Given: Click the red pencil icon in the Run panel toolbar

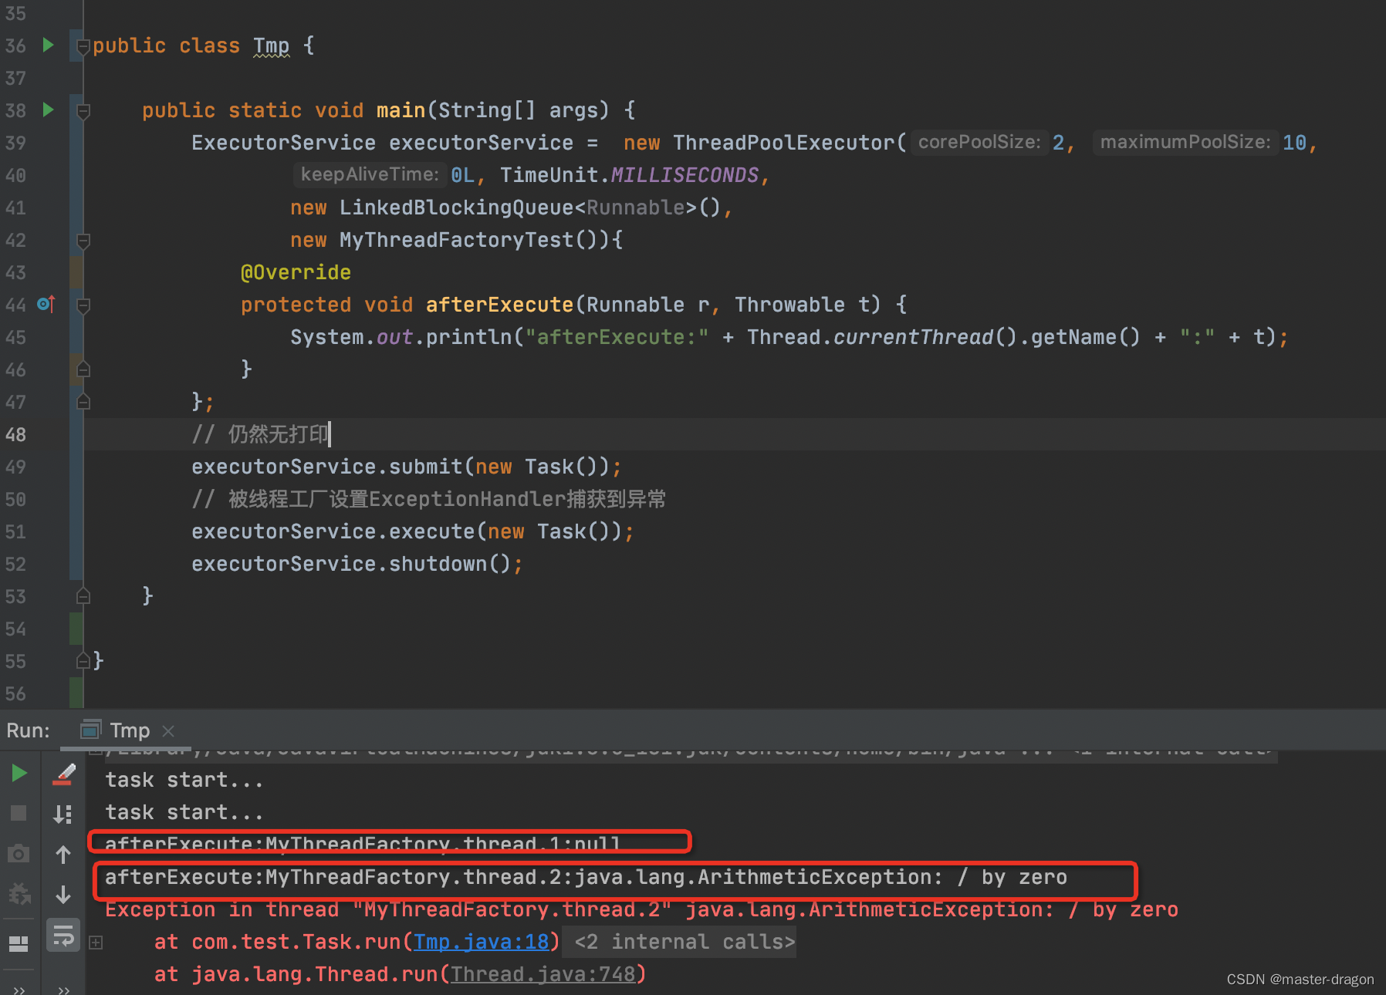Looking at the screenshot, I should 63,774.
